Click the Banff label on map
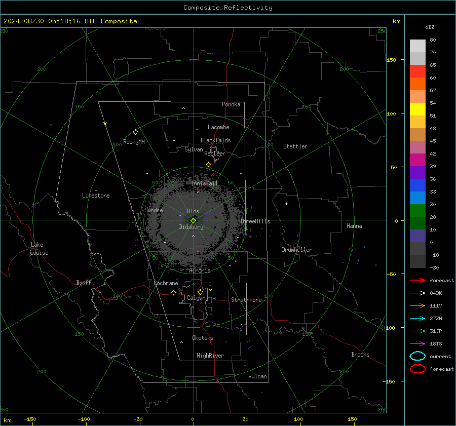The height and width of the screenshot is (426, 456). tap(84, 283)
